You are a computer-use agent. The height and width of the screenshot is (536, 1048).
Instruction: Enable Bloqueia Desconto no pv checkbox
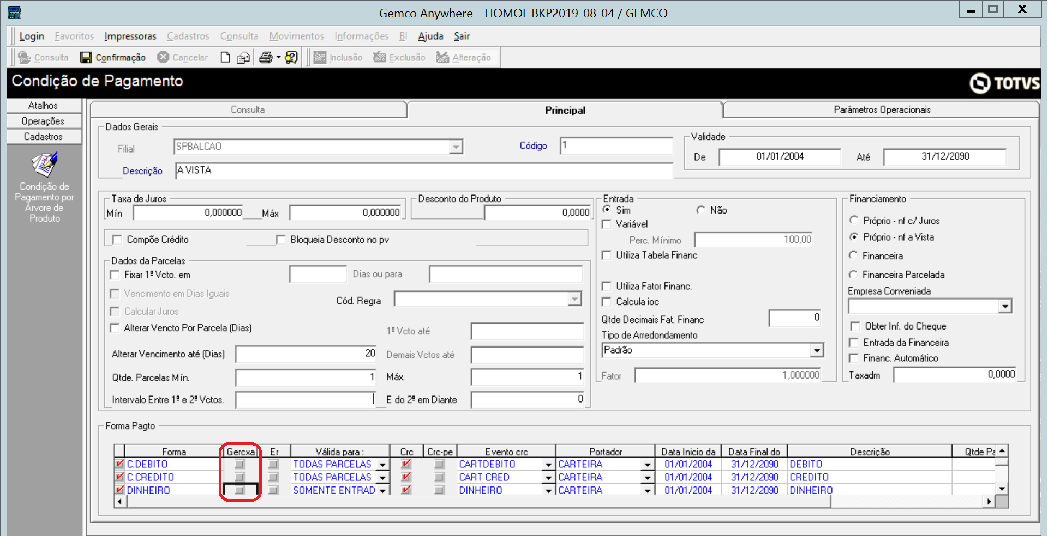tap(280, 240)
